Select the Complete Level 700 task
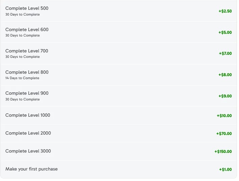Screen dimensions: 239x181 coord(27,51)
